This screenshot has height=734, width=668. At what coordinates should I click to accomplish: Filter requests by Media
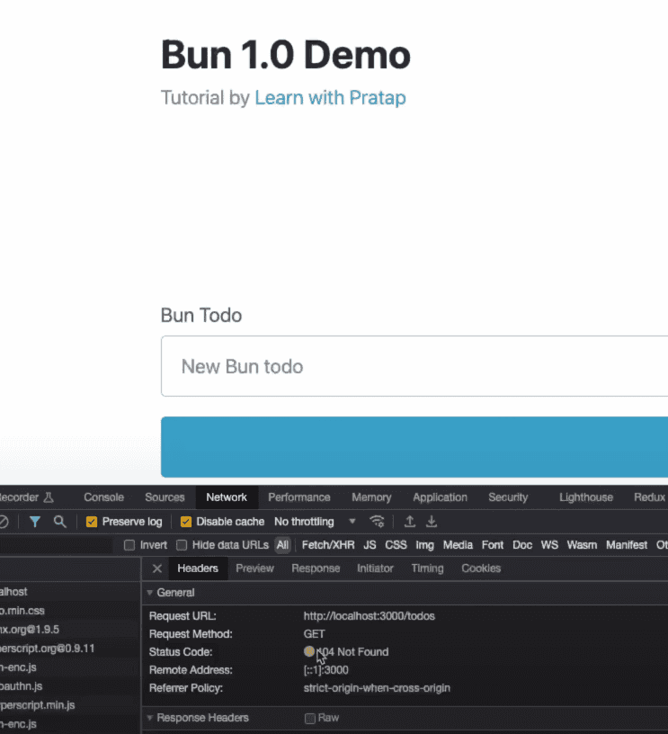click(458, 545)
